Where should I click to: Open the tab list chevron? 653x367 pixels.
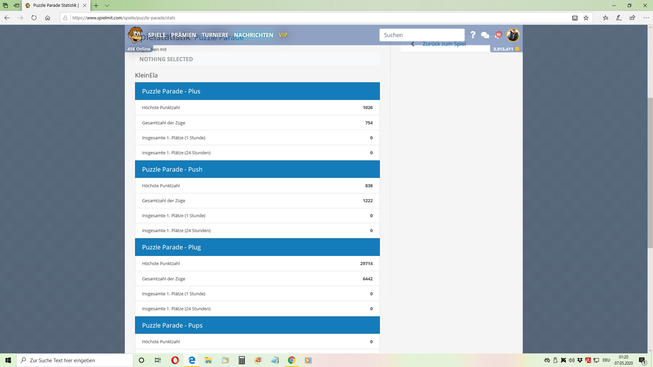(x=107, y=5)
